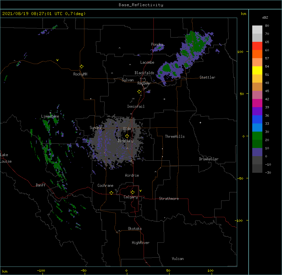Click the Didsbury label

(126, 141)
